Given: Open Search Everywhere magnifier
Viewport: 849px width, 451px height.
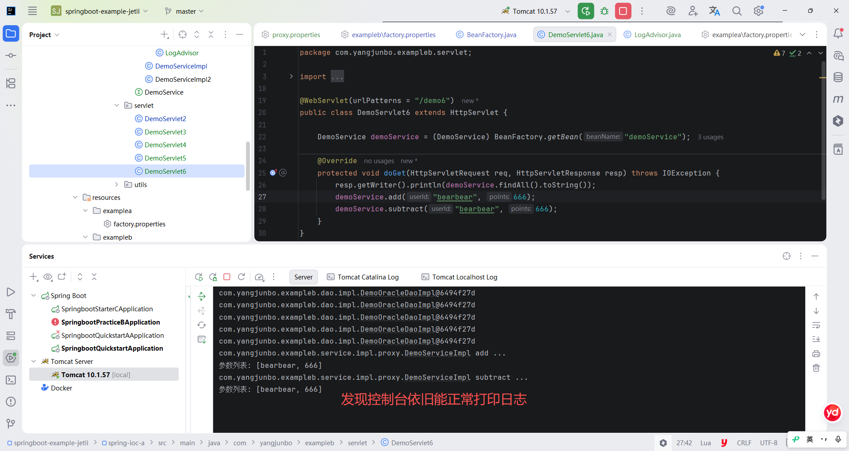Looking at the screenshot, I should click(x=737, y=11).
